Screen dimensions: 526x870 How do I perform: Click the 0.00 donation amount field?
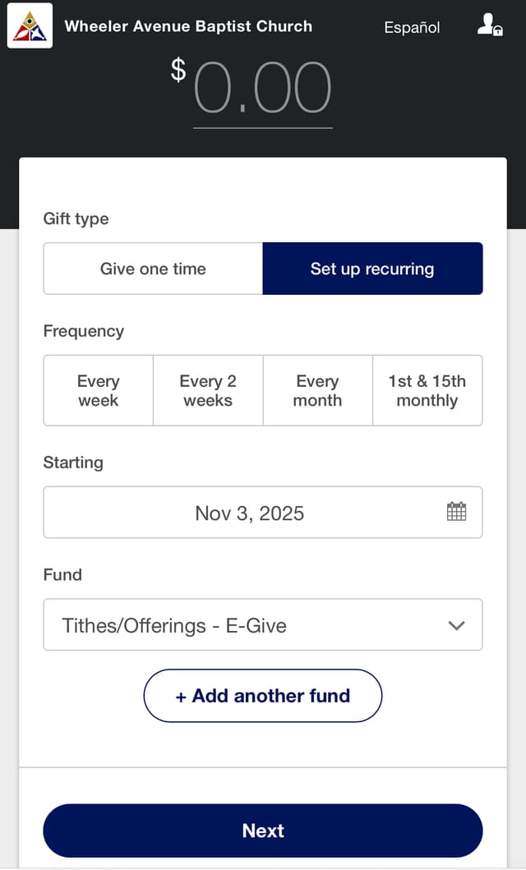point(263,90)
